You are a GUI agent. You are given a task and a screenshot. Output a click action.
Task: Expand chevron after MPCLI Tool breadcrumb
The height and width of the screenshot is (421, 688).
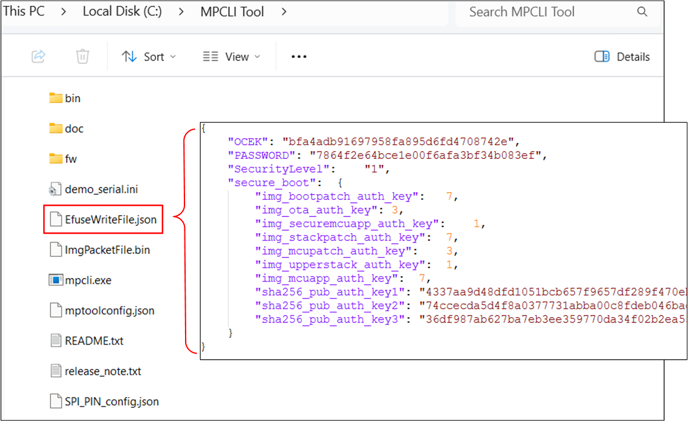pyautogui.click(x=284, y=12)
